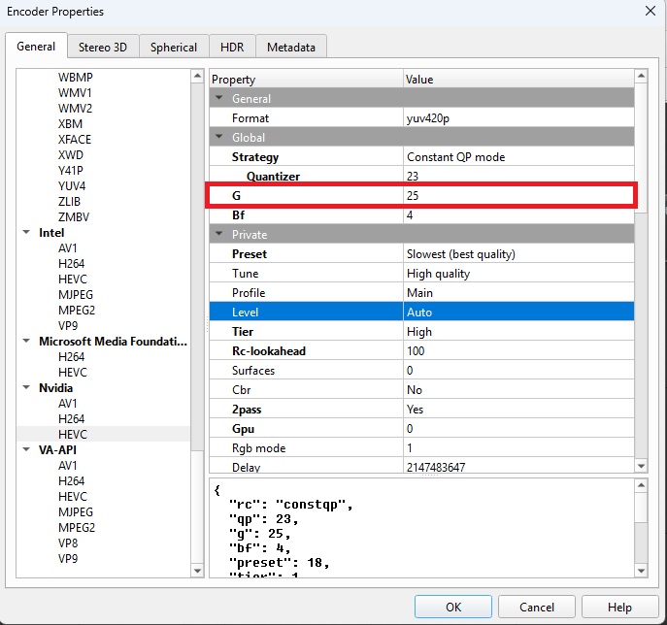
Task: Click the Help button
Action: (x=619, y=607)
